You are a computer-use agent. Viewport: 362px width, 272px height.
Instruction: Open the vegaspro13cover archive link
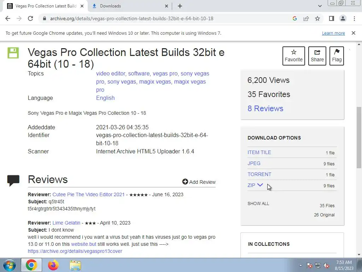(x=75, y=251)
